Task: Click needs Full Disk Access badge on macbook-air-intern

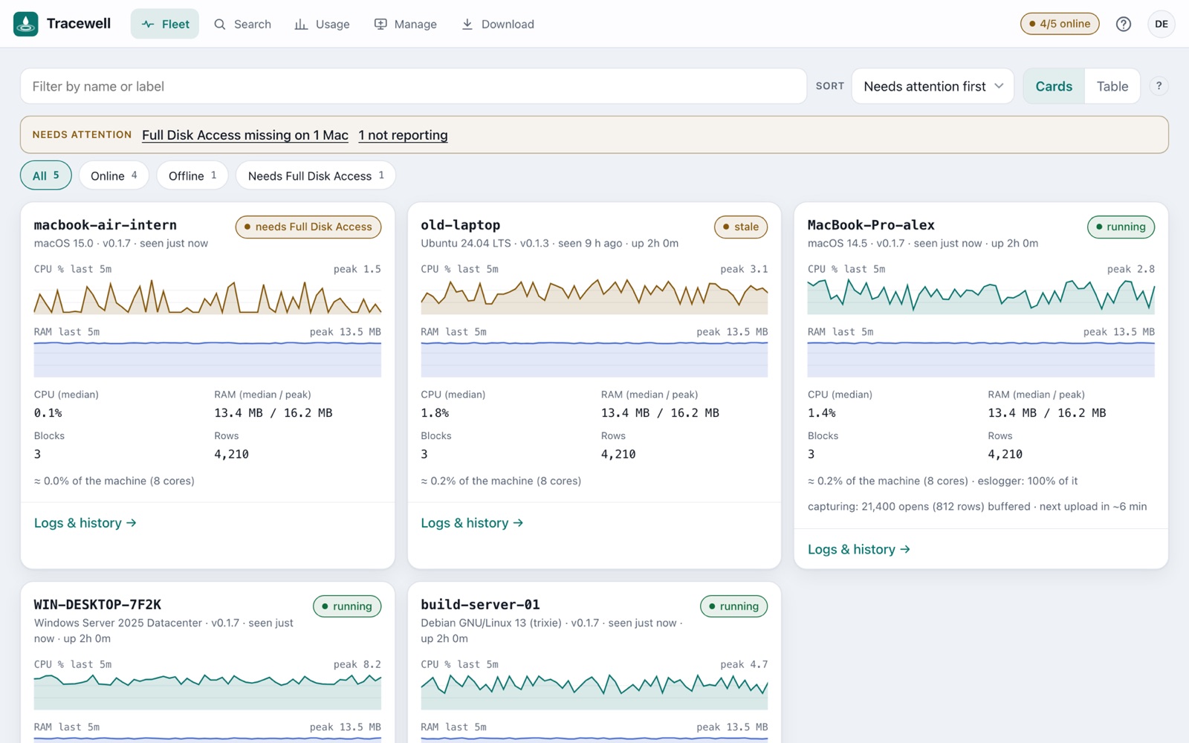Action: [x=308, y=227]
